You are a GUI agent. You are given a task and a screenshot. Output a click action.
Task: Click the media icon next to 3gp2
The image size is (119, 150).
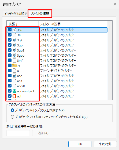pyautogui.click(x=14, y=50)
